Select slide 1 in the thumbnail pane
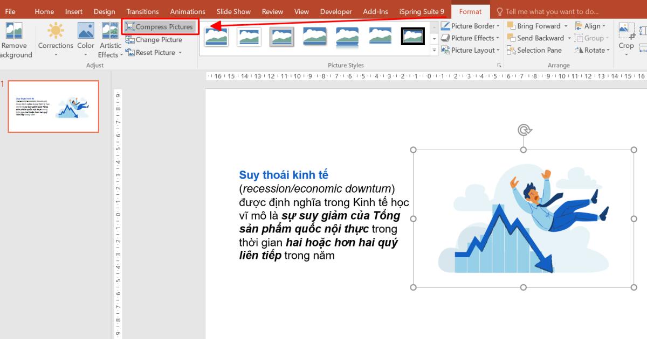 [x=53, y=107]
